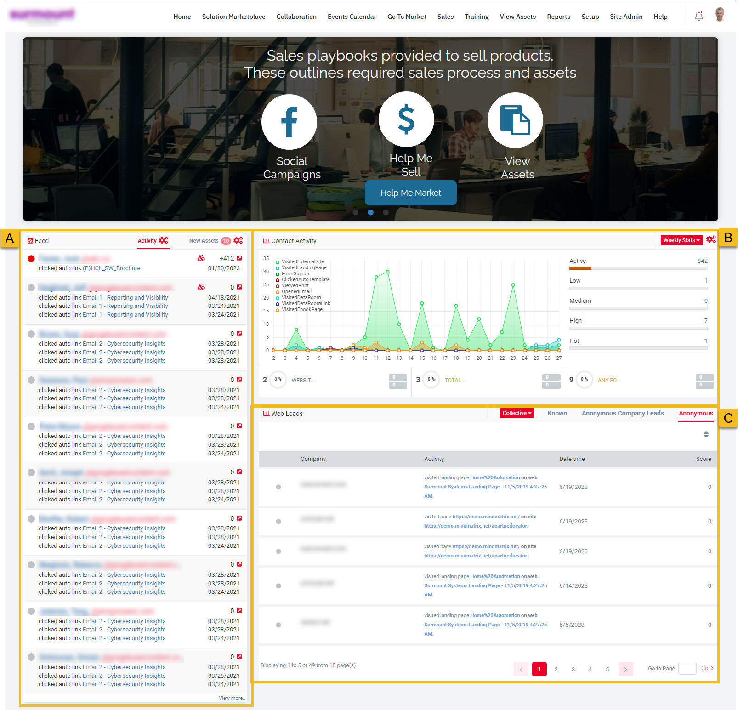The image size is (738, 710).
Task: Click the status dot in 6/6/2023 lead row
Action: coord(278,625)
